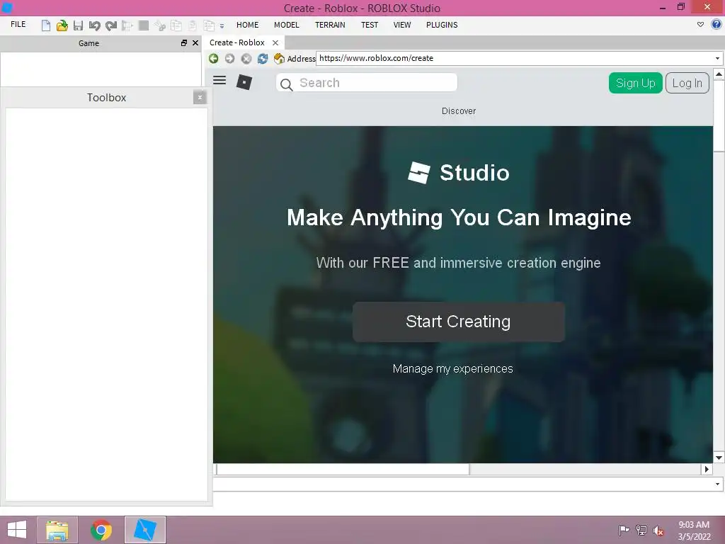Viewport: 725px width, 544px height.
Task: Undock the Game panel
Action: pyautogui.click(x=184, y=42)
